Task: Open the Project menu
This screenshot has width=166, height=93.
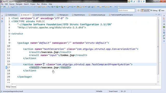Action: (33, 4)
